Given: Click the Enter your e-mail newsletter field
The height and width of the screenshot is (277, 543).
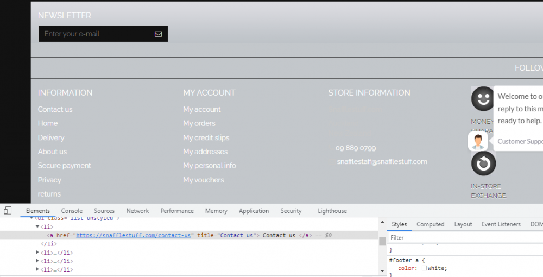Looking at the screenshot, I should tap(95, 34).
